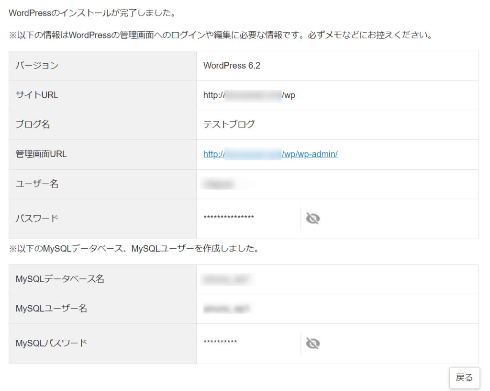Click the MySQLユーザー名 row label

tap(51, 309)
